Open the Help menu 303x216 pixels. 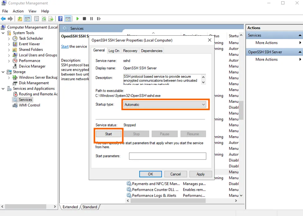45,11
